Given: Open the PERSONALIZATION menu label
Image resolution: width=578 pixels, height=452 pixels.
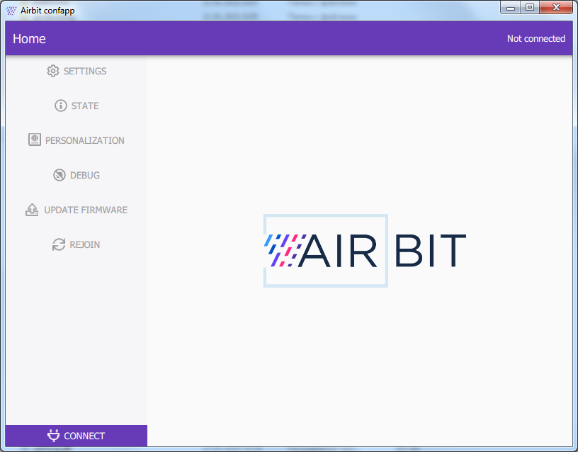Looking at the screenshot, I should (85, 140).
